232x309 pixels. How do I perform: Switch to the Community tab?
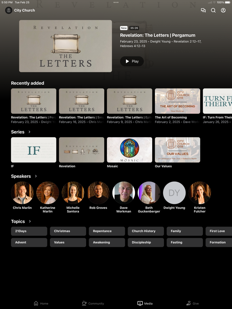93,303
